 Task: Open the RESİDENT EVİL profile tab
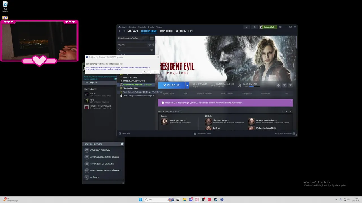point(185,31)
